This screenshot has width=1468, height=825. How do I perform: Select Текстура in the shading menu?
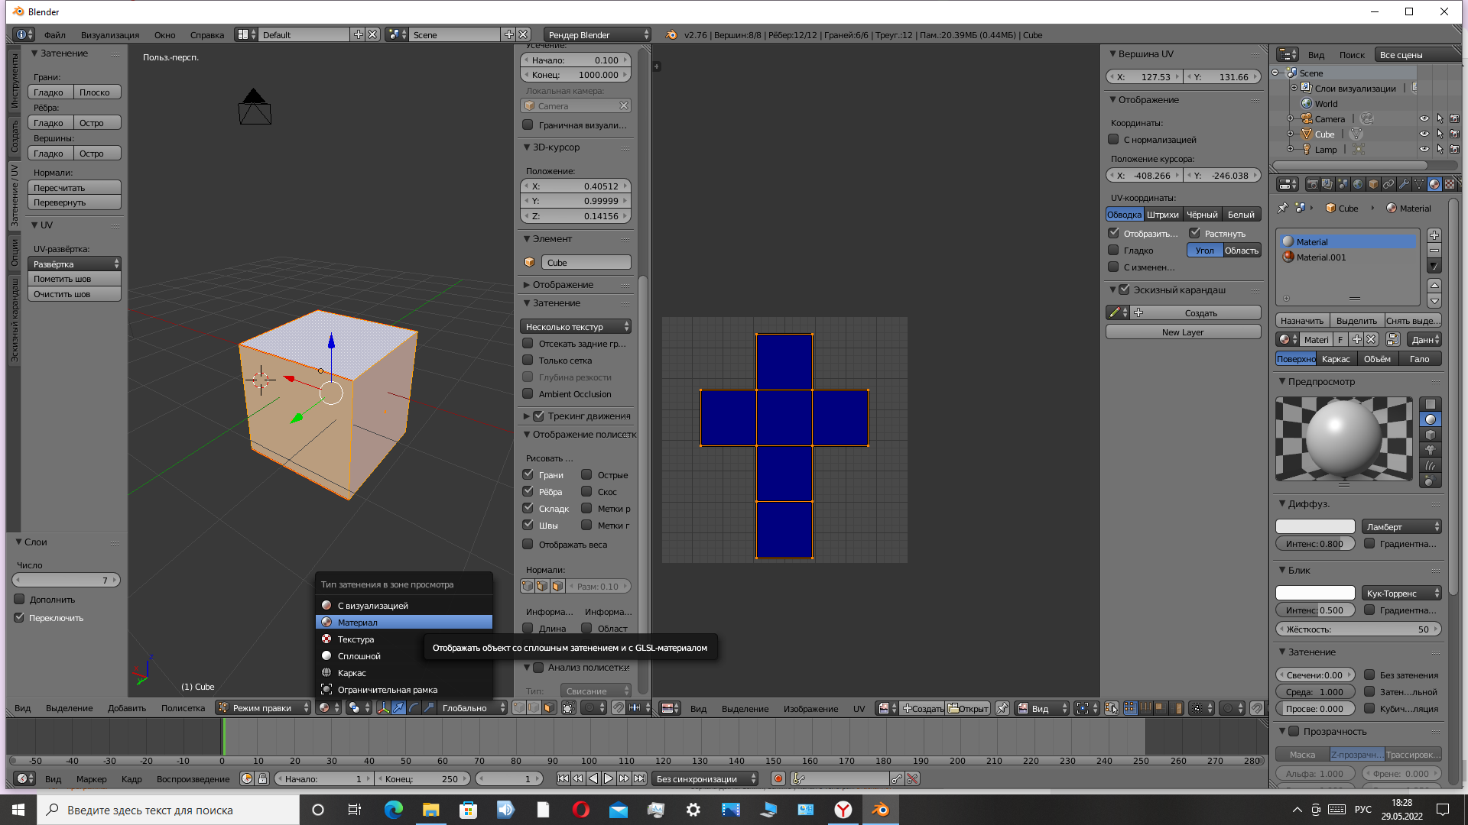point(356,639)
